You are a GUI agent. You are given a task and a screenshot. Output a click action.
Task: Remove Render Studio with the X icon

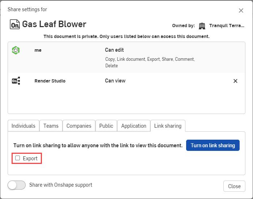235,81
